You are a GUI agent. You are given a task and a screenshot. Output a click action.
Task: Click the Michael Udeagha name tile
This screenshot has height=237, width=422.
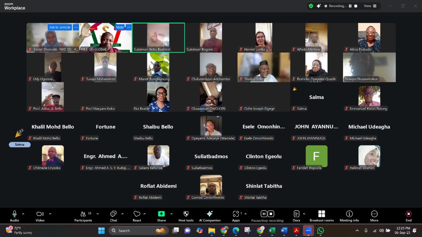pos(369,127)
